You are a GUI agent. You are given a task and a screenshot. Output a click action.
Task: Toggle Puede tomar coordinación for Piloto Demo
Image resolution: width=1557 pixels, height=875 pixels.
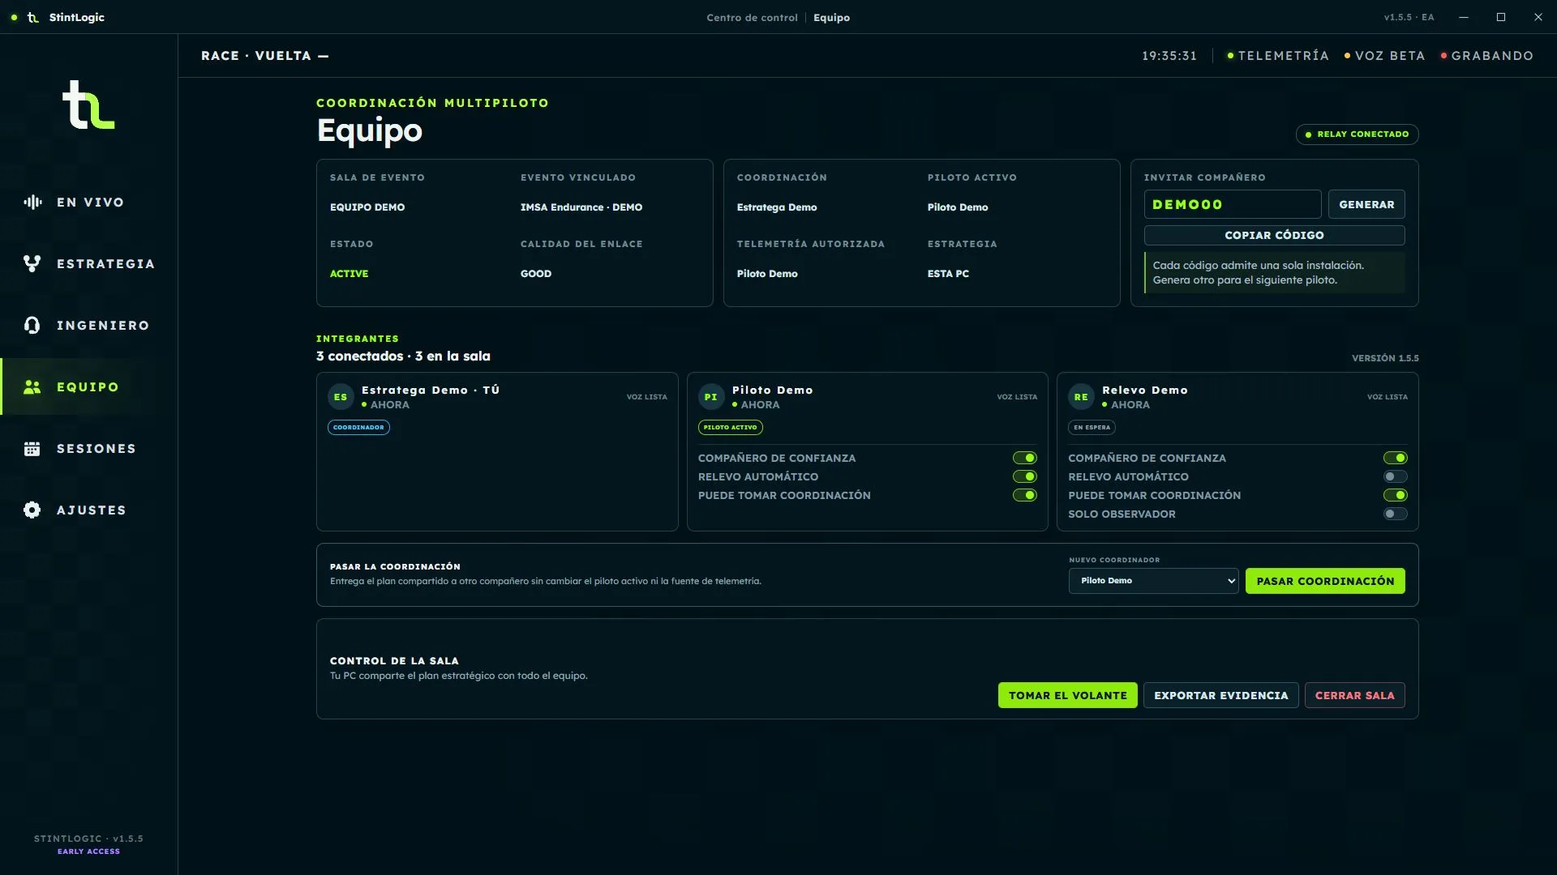[1025, 496]
